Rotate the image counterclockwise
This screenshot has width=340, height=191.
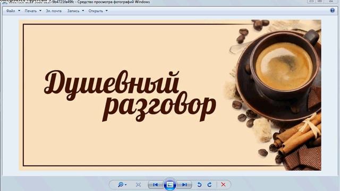pyautogui.click(x=199, y=185)
